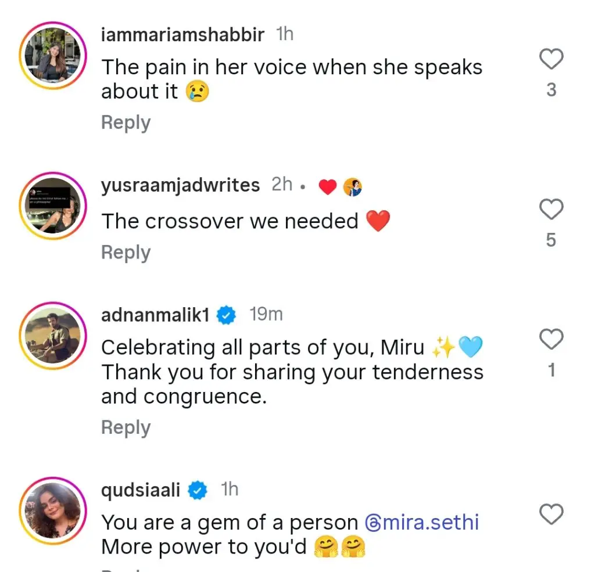This screenshot has width=595, height=572.
Task: Like yusraamjadwrites' crossover comment
Action: [x=551, y=209]
